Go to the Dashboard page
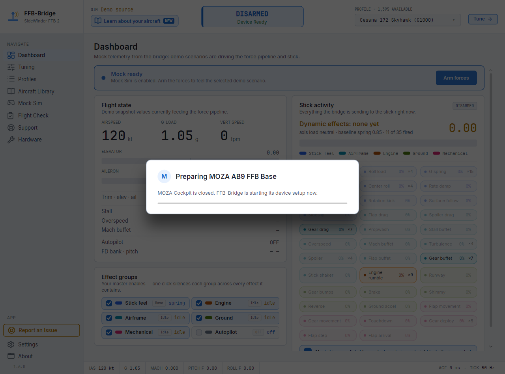505x374 pixels. click(x=41, y=55)
